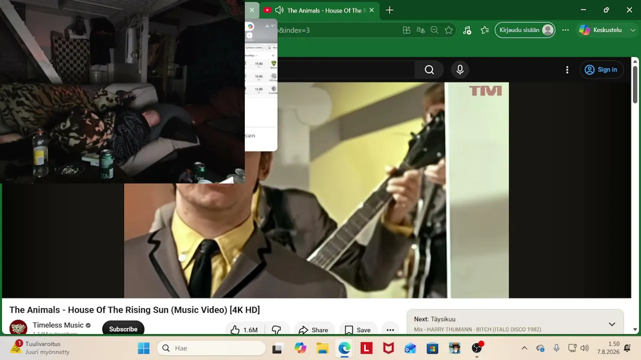This screenshot has width=641, height=360.
Task: Open File Explorer from the taskbar
Action: coord(323,348)
